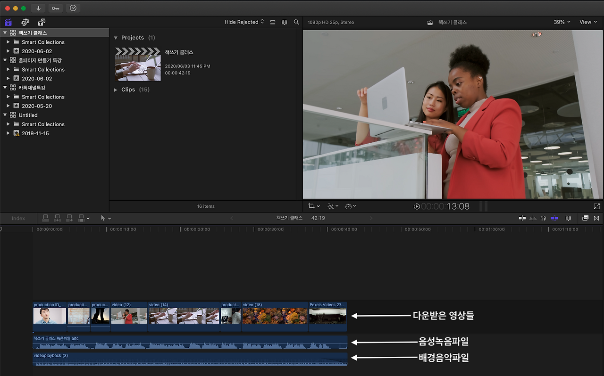Toggle timeline snapping

[554, 218]
